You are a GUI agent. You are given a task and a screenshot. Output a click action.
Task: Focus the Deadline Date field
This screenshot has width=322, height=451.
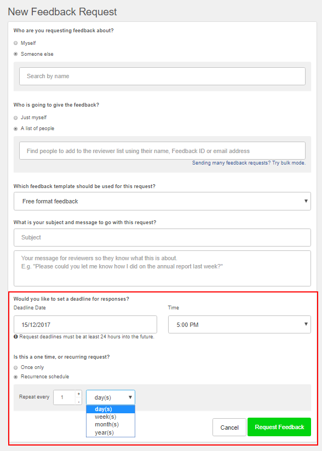[85, 324]
